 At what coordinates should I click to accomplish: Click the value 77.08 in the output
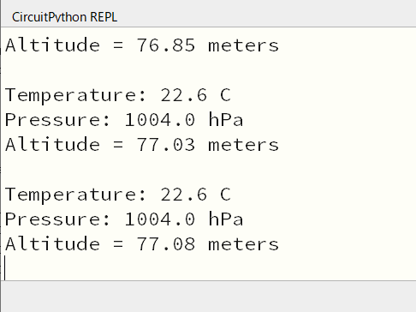tap(166, 243)
